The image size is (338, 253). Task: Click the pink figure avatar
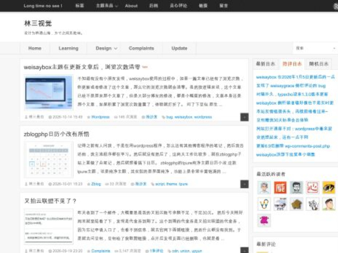[x=264, y=220]
